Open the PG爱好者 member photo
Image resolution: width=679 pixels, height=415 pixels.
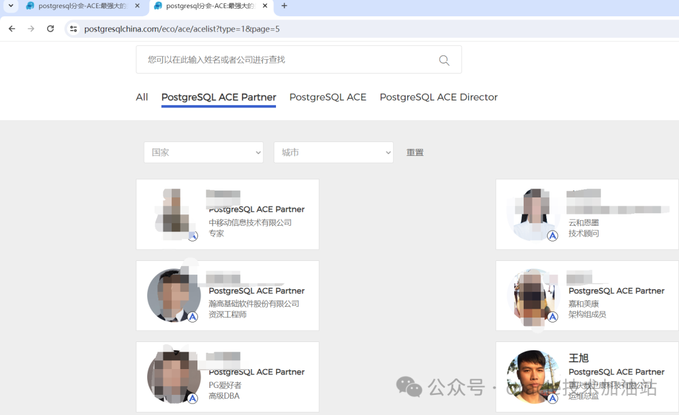(174, 377)
